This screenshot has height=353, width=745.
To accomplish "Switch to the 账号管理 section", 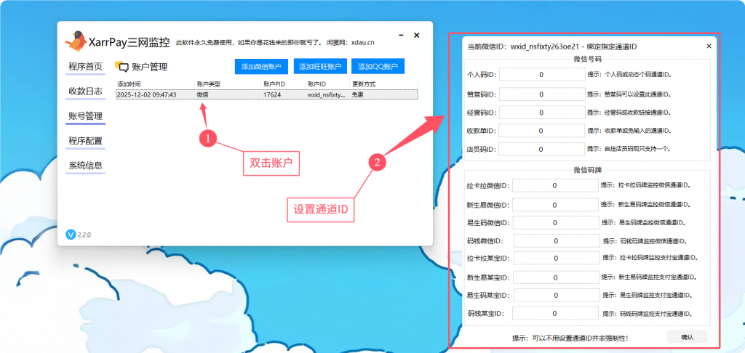I will click(x=86, y=116).
